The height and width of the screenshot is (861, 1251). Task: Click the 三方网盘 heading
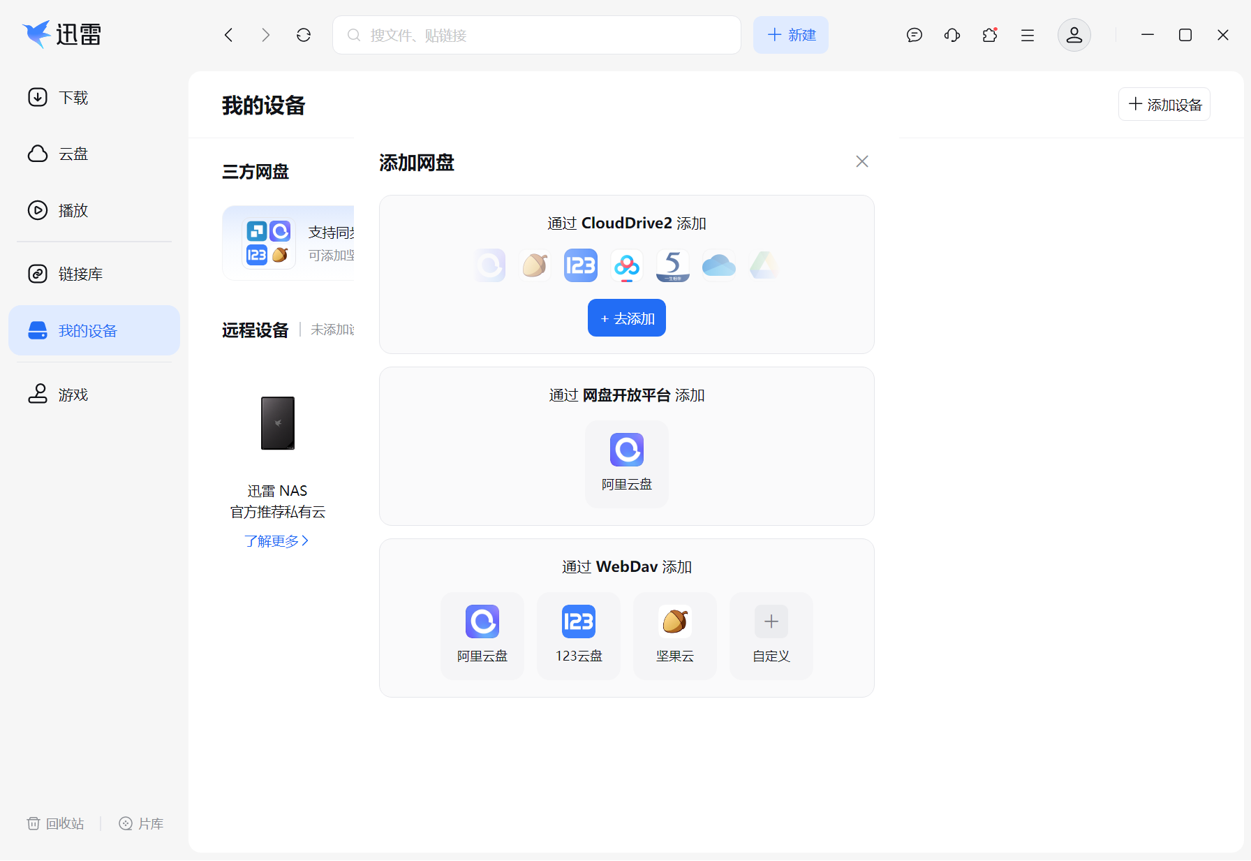[x=256, y=172]
